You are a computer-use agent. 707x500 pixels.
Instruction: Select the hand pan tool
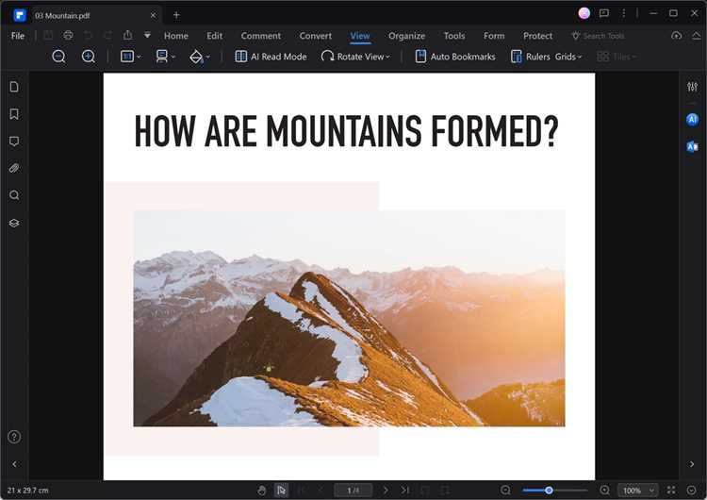tap(261, 490)
